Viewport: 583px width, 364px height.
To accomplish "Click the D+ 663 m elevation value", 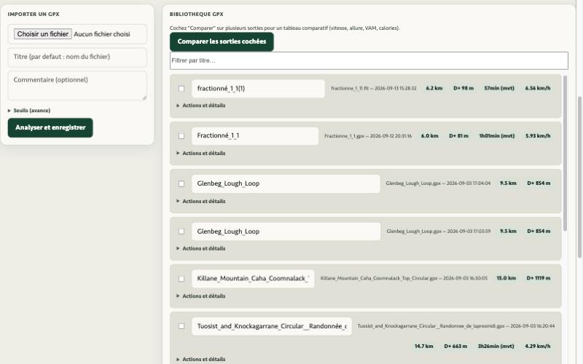I will [455, 347].
